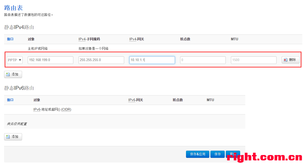
Task: Click the IPv4-网关 column header
Action: pos(137,39)
